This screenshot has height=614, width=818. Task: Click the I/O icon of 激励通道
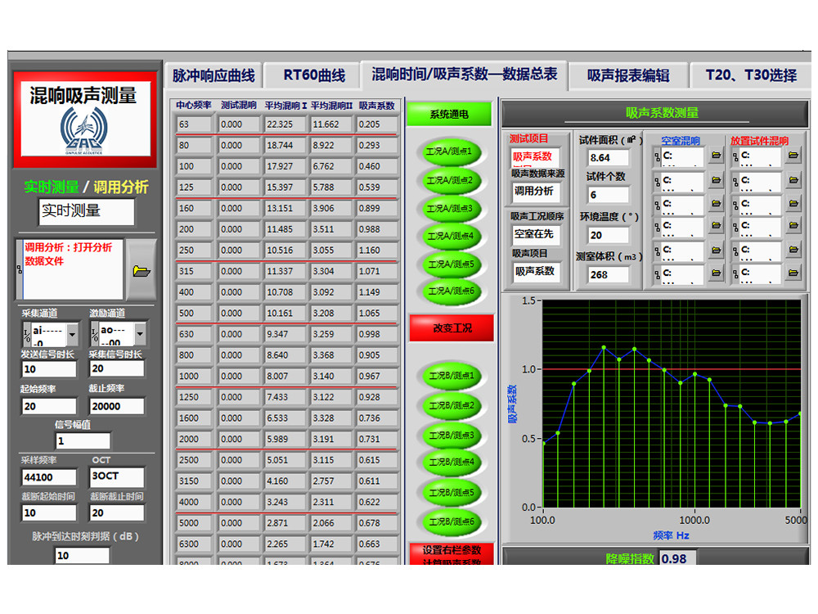[96, 333]
